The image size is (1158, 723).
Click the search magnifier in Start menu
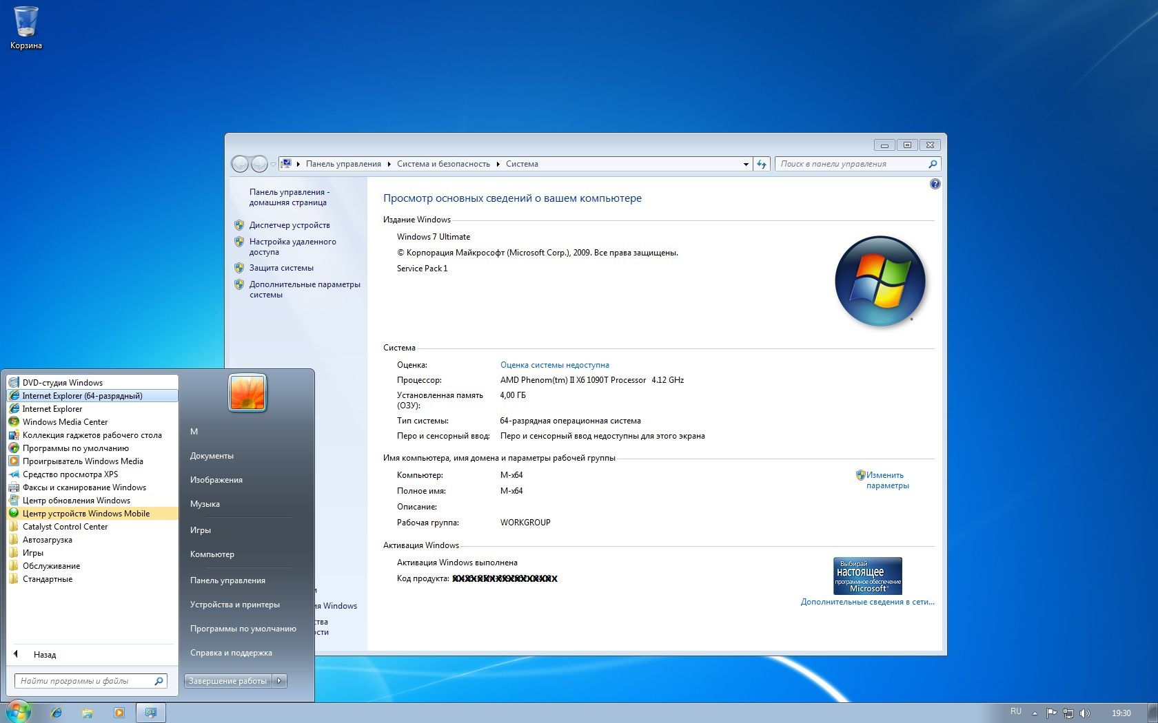point(159,681)
